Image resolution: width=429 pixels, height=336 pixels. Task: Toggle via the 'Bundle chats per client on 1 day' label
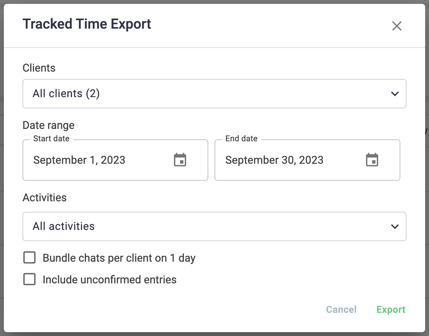[119, 258]
